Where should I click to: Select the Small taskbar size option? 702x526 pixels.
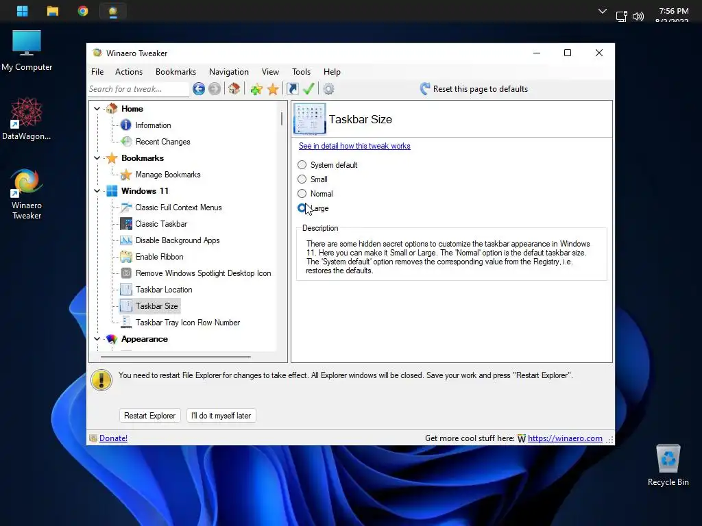(302, 179)
